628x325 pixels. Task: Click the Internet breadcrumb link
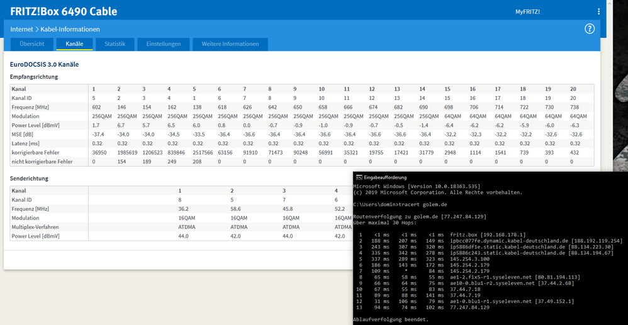[x=21, y=30]
